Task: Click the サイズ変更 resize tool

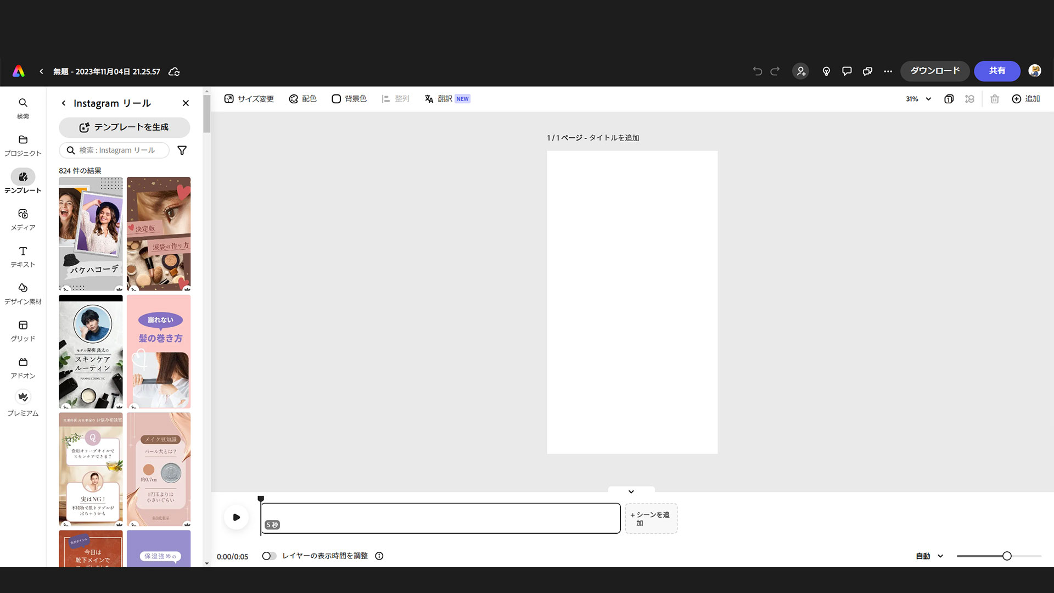Action: 249,98
